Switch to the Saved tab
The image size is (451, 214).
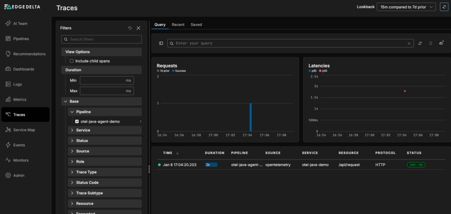196,25
